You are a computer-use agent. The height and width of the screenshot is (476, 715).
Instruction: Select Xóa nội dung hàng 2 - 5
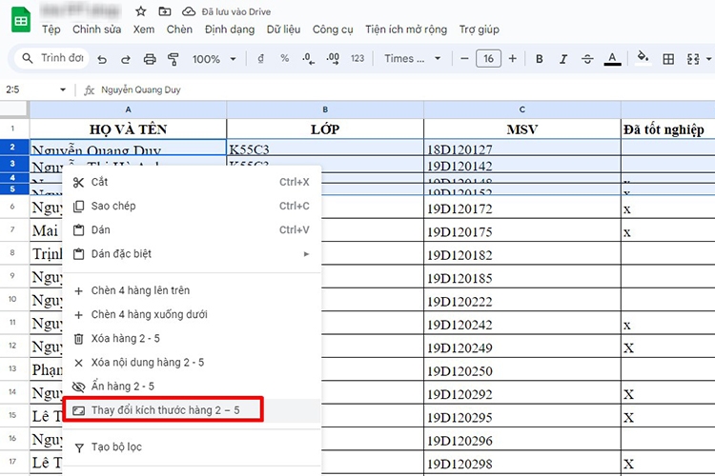pos(192,363)
